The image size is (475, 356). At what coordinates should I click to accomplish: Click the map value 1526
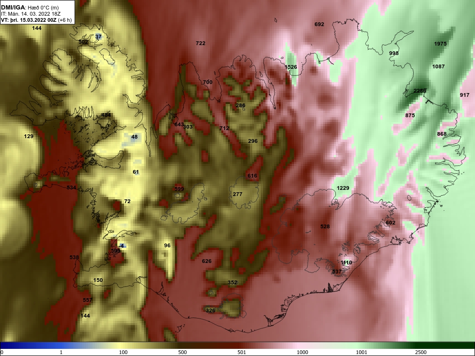(x=291, y=67)
